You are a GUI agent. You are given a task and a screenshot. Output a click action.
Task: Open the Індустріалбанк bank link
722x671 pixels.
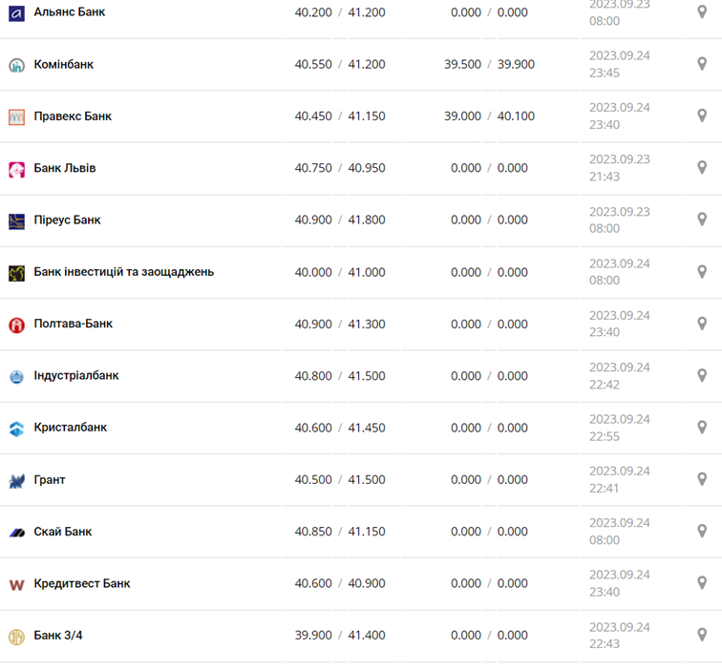76,376
